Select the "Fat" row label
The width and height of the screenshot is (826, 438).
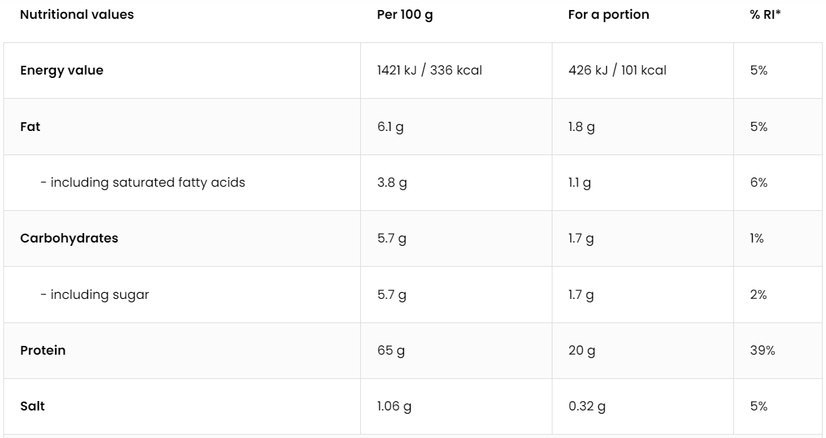click(30, 126)
